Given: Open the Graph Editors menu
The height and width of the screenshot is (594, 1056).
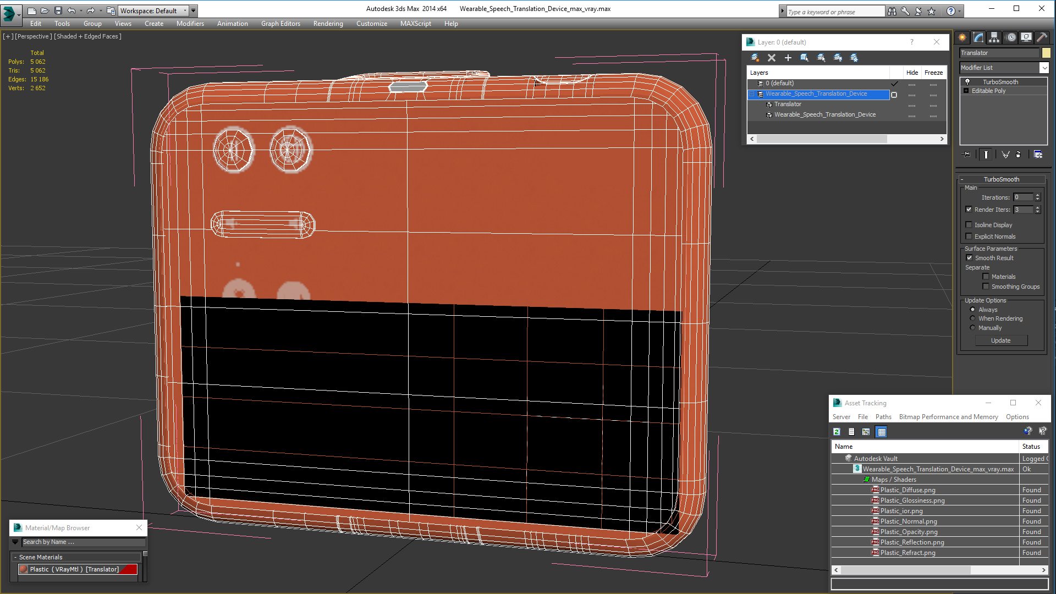Looking at the screenshot, I should point(280,24).
